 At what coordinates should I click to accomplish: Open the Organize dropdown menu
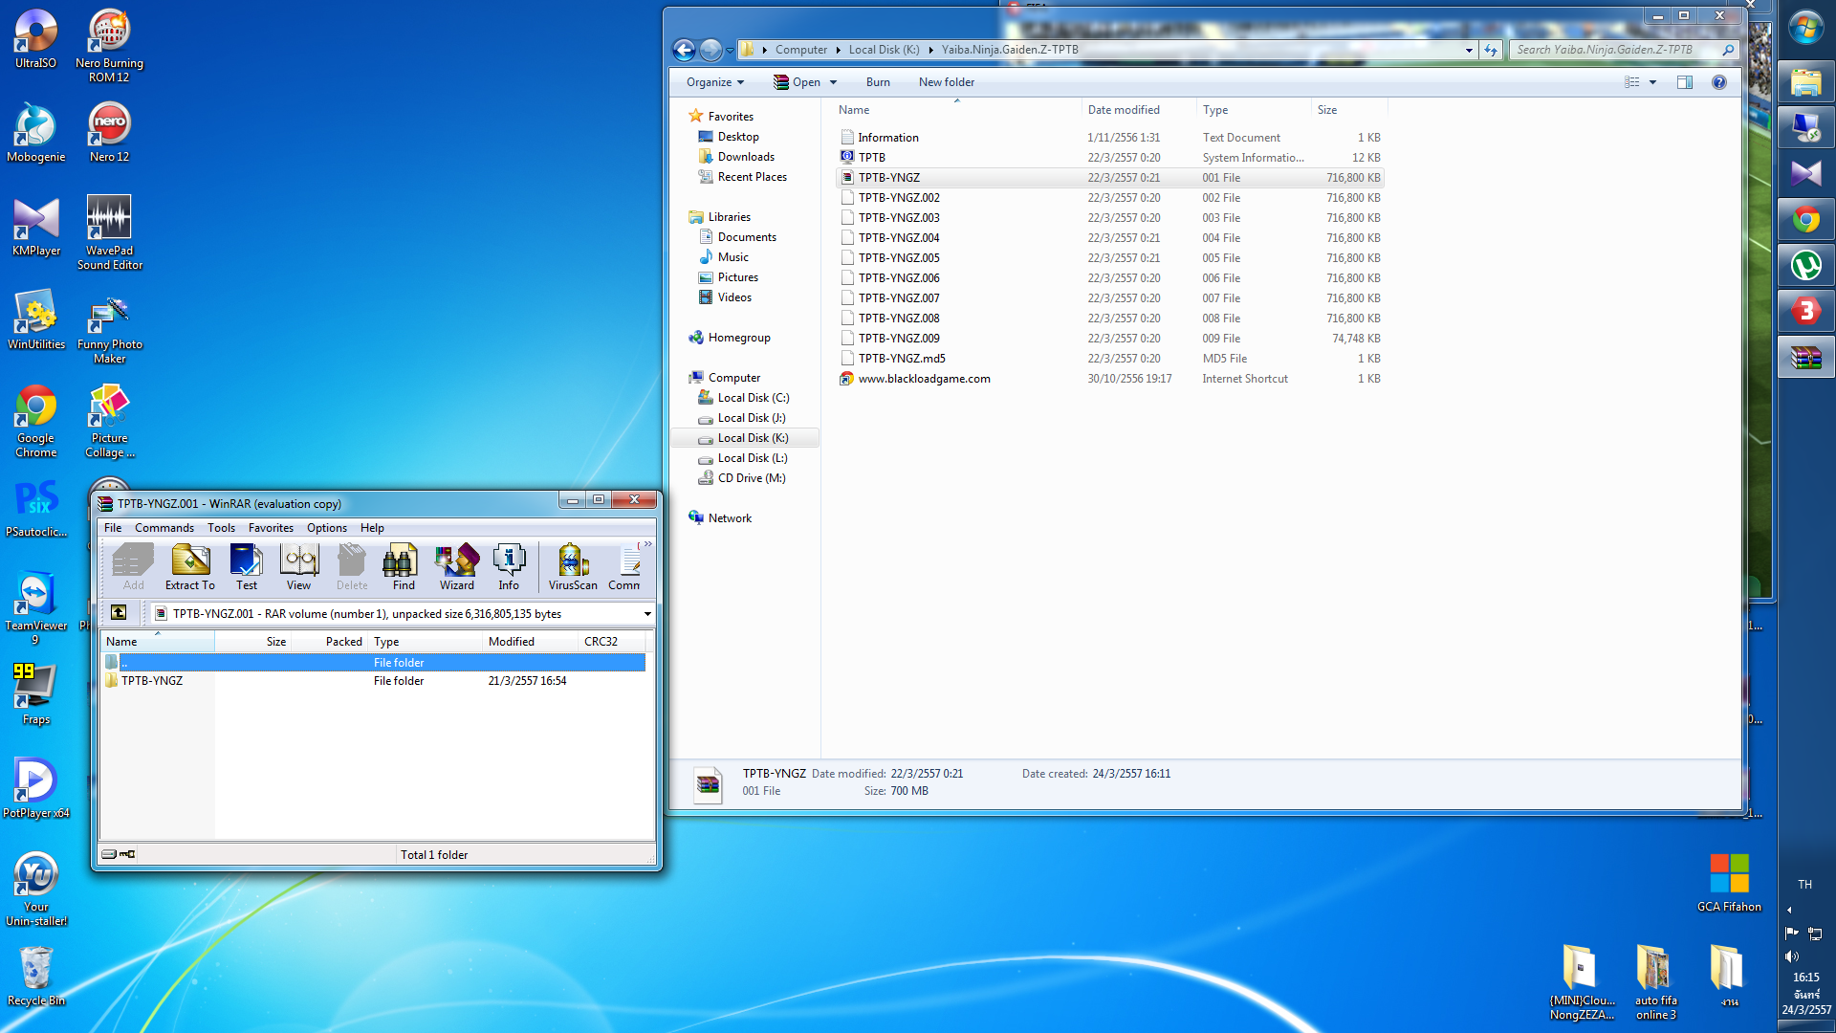(x=714, y=82)
